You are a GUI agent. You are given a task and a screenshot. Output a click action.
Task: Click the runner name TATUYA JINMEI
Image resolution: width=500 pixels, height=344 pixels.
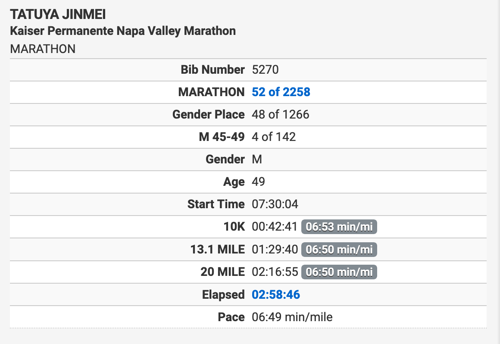coord(58,15)
